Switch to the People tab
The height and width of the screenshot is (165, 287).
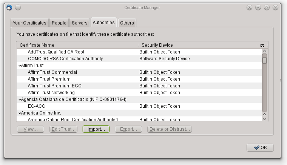point(59,23)
